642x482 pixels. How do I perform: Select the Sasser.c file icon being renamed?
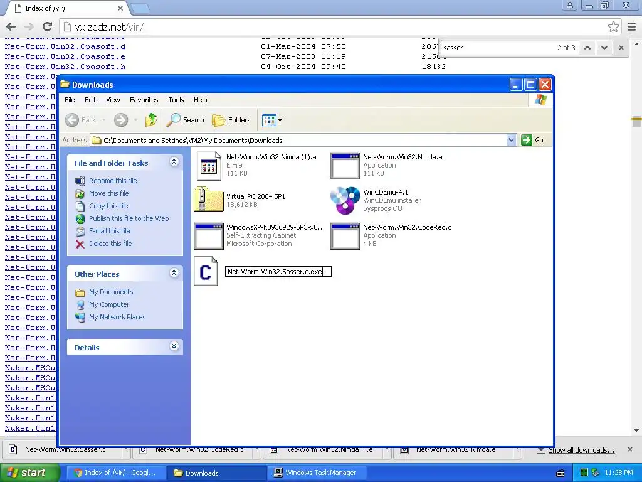(x=206, y=271)
